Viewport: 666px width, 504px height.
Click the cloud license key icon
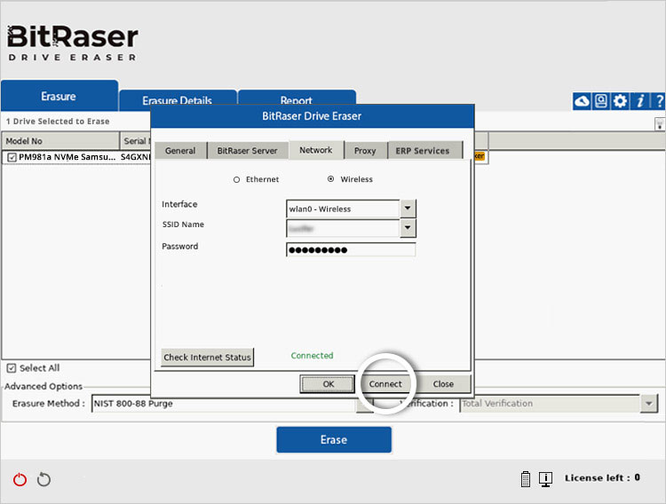(583, 101)
